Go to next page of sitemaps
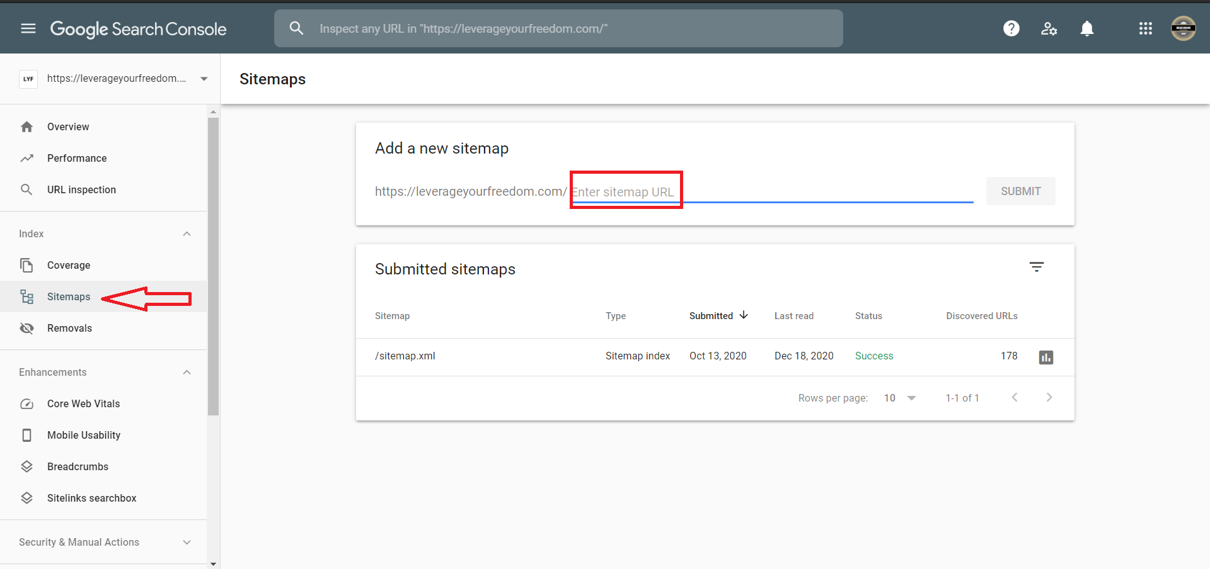Viewport: 1210px width, 569px height. tap(1049, 397)
